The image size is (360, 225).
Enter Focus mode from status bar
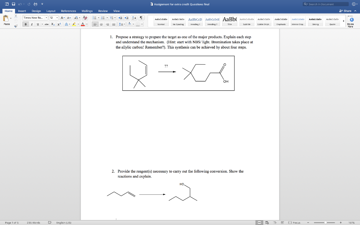pos(294,223)
